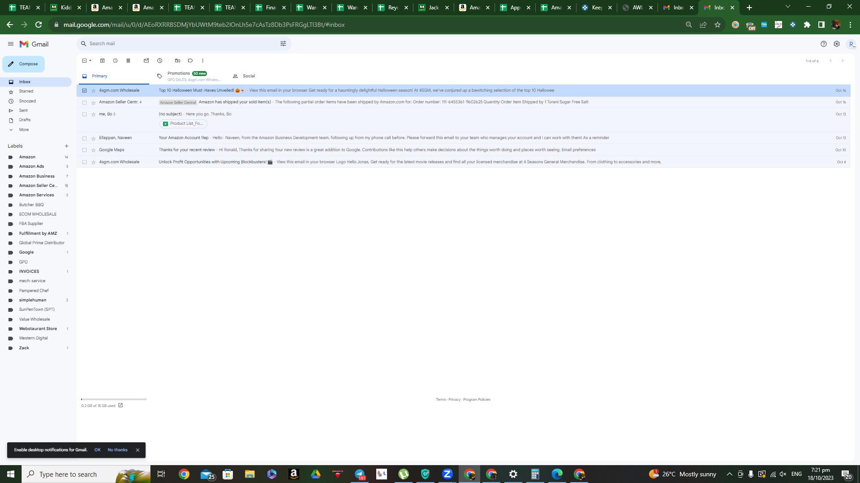This screenshot has width=860, height=483.
Task: Create a new label with the plus icon
Action: pyautogui.click(x=66, y=146)
